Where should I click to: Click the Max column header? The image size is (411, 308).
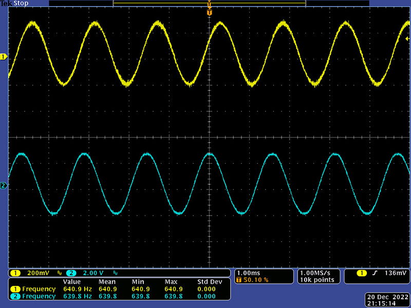tap(171, 282)
